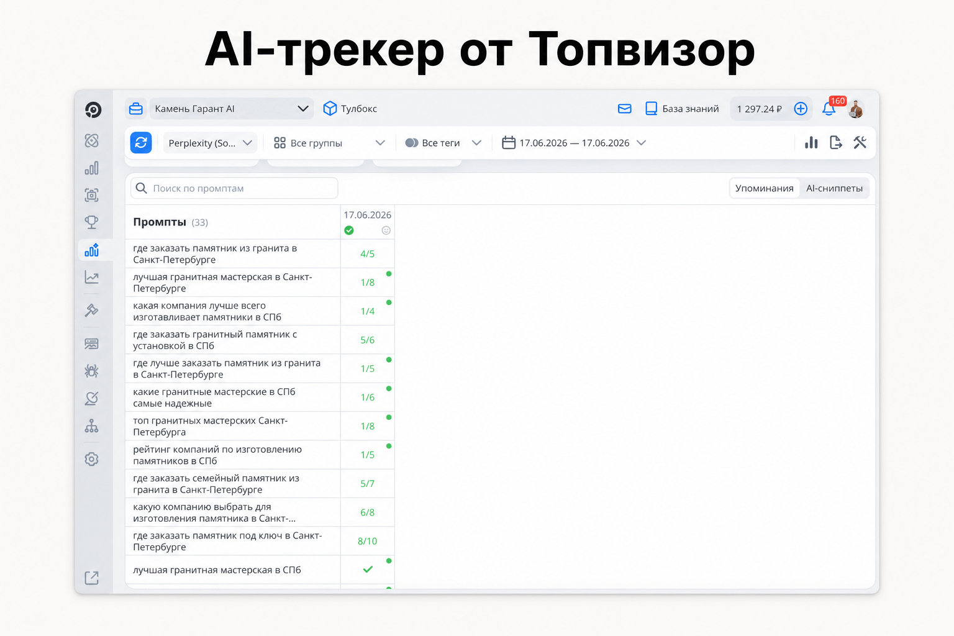Open the trophy competitors sidebar icon
Screen dimensions: 954x636
tap(92, 222)
